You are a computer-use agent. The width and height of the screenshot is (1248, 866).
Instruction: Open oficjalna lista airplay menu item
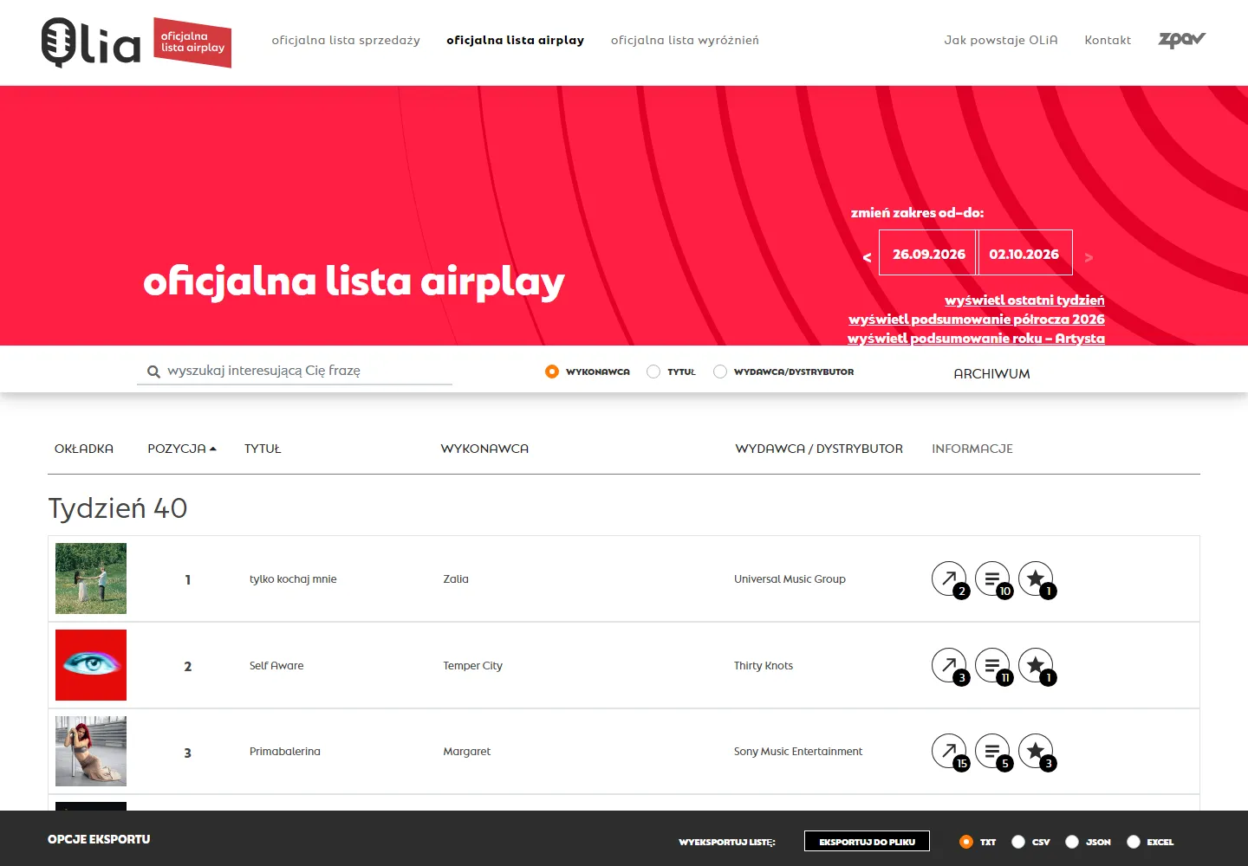point(516,40)
